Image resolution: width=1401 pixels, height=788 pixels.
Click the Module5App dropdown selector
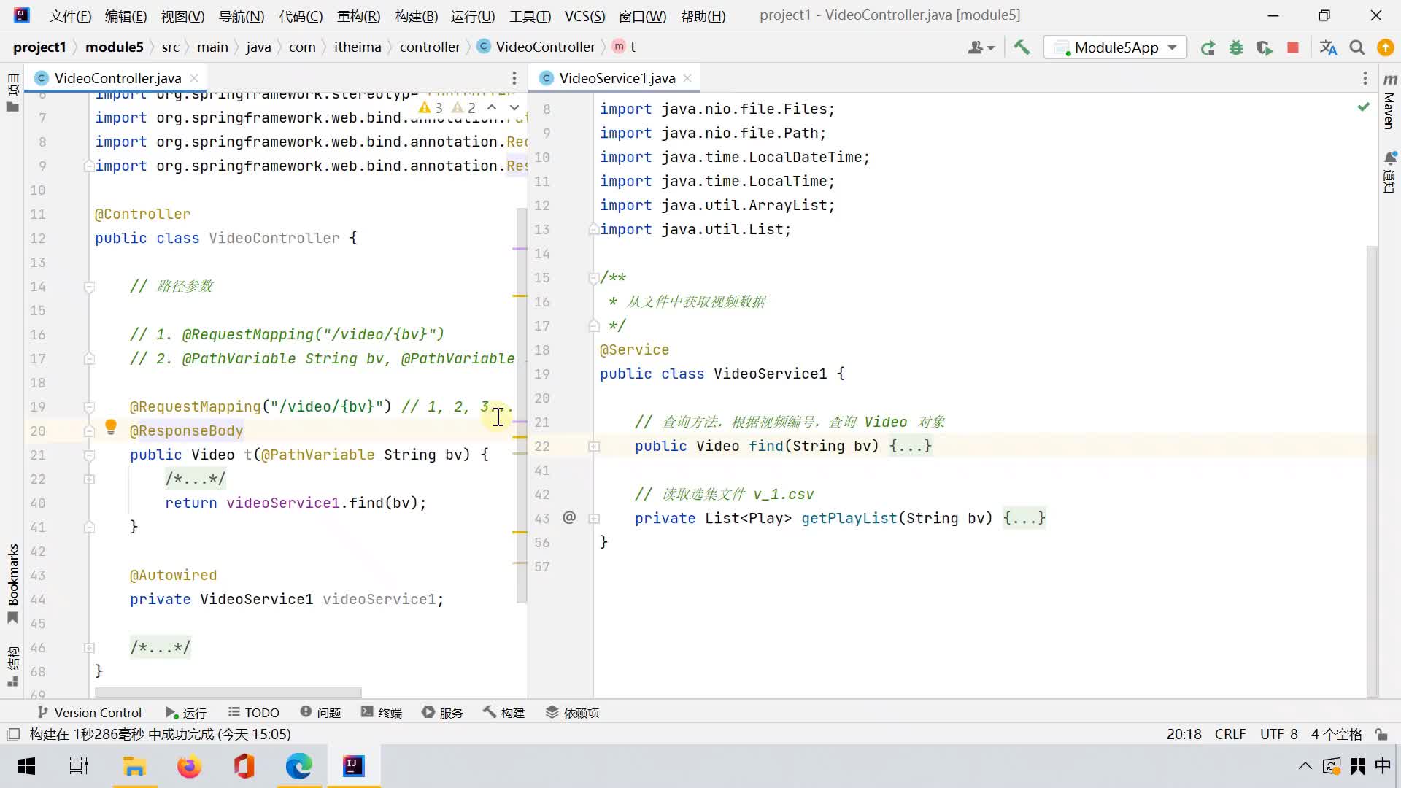pyautogui.click(x=1120, y=46)
